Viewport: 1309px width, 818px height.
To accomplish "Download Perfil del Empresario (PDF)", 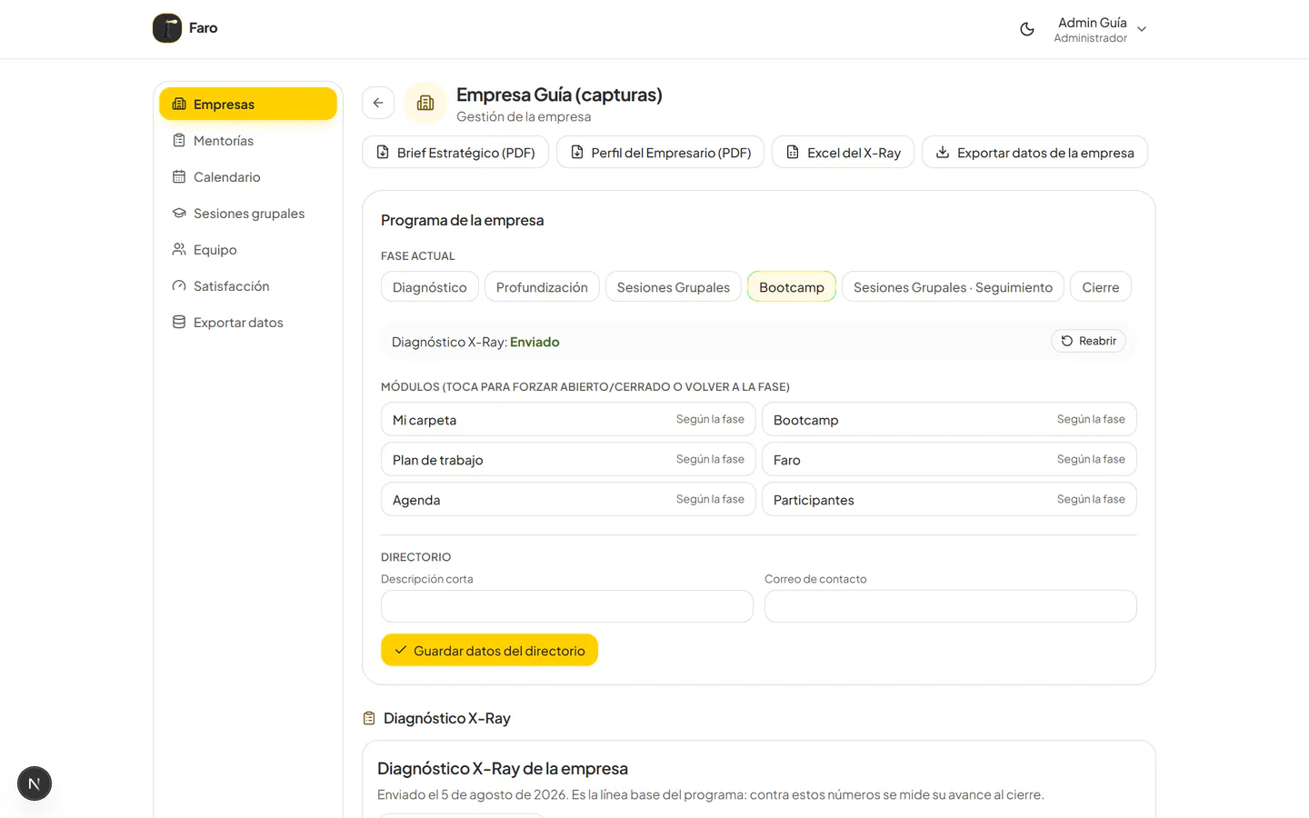I will (x=661, y=153).
